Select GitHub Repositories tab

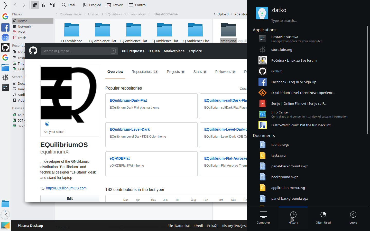pyautogui.click(x=145, y=72)
